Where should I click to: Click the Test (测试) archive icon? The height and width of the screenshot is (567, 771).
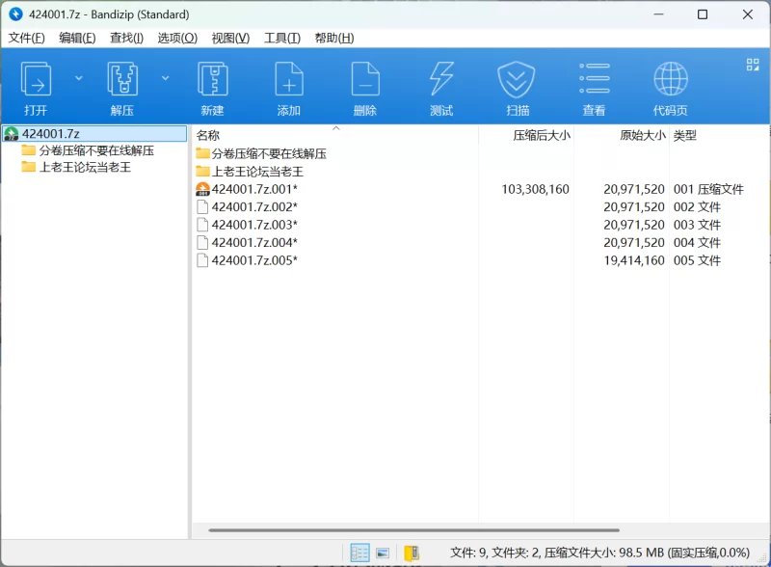click(441, 79)
